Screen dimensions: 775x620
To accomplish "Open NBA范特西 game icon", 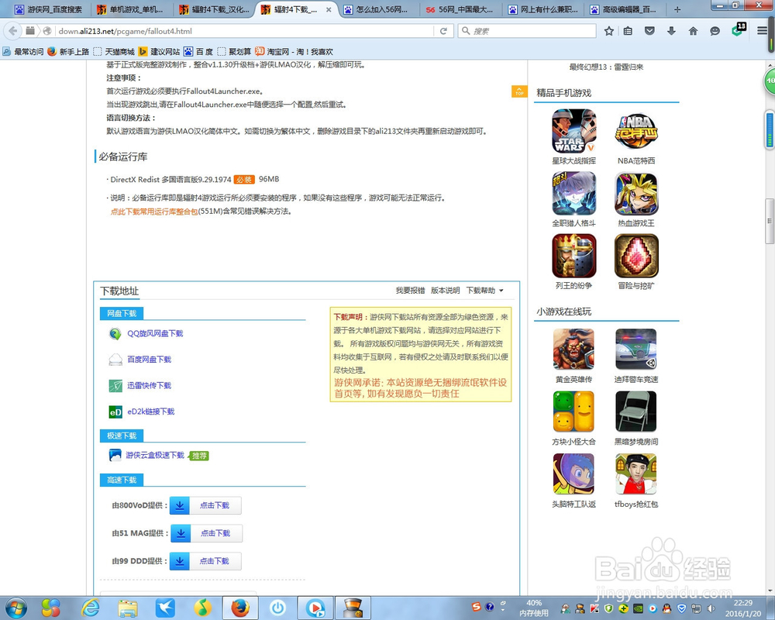I will [636, 131].
